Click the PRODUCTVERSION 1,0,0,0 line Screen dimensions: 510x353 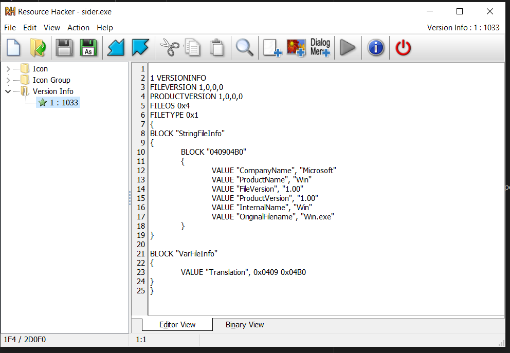click(196, 97)
